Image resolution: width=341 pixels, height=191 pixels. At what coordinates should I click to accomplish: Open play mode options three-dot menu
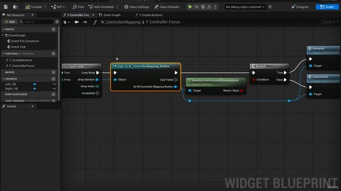tap(215, 7)
